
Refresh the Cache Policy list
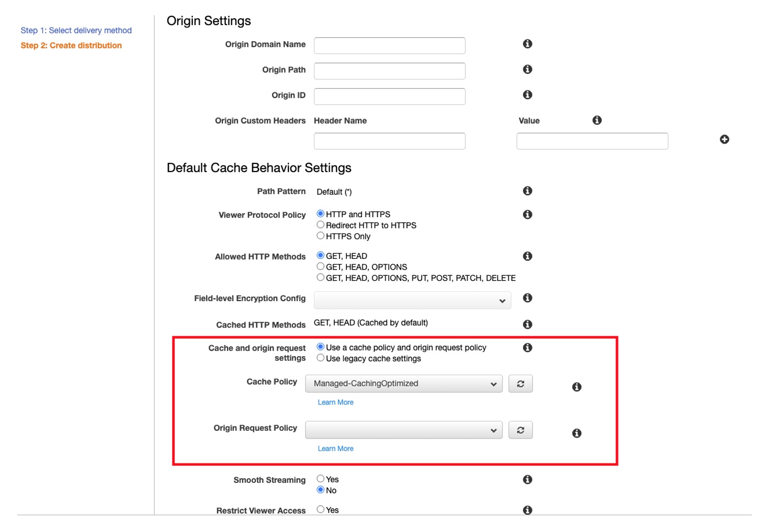point(520,384)
